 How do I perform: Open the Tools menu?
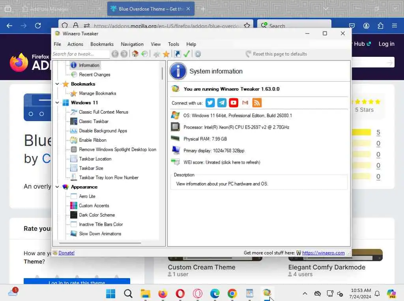point(174,44)
